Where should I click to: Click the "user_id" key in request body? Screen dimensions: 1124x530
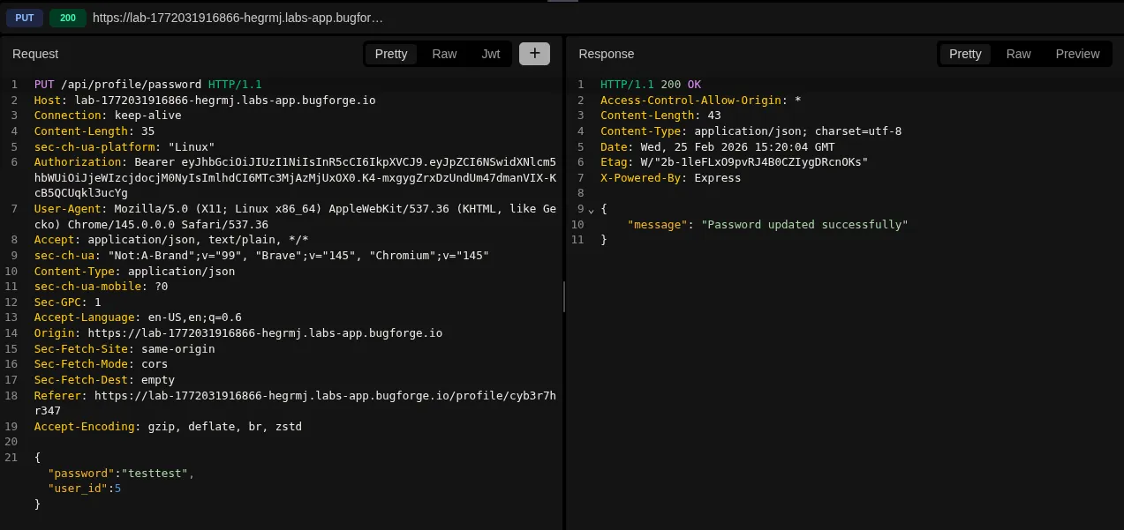coord(78,489)
